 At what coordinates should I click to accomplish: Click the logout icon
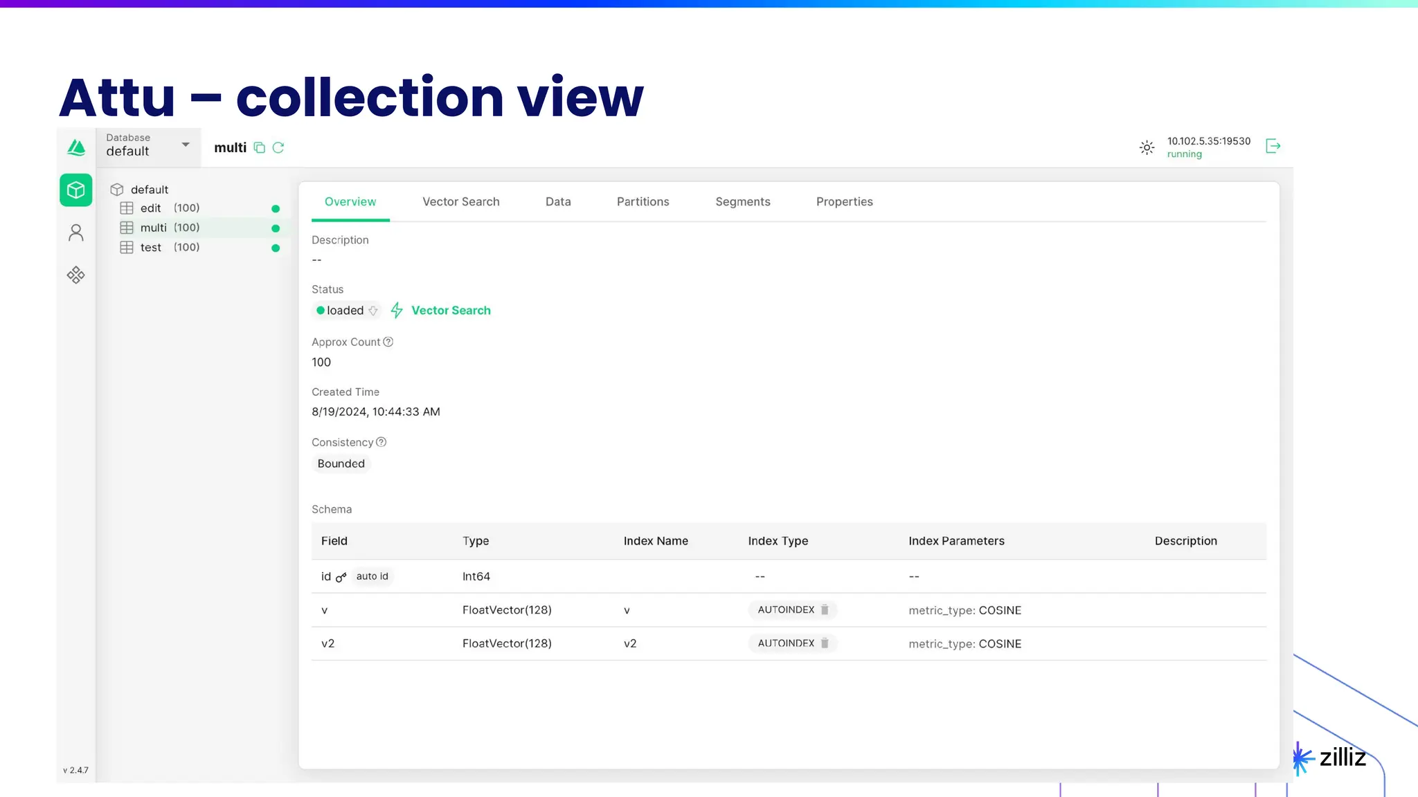(x=1273, y=147)
